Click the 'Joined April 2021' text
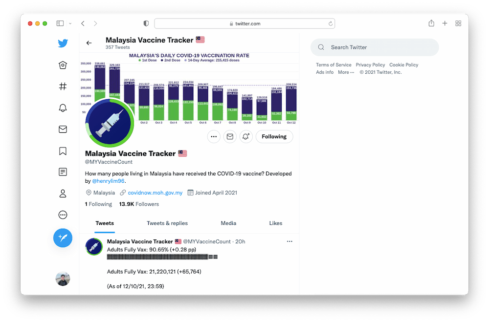This screenshot has width=489, height=322. tap(216, 193)
